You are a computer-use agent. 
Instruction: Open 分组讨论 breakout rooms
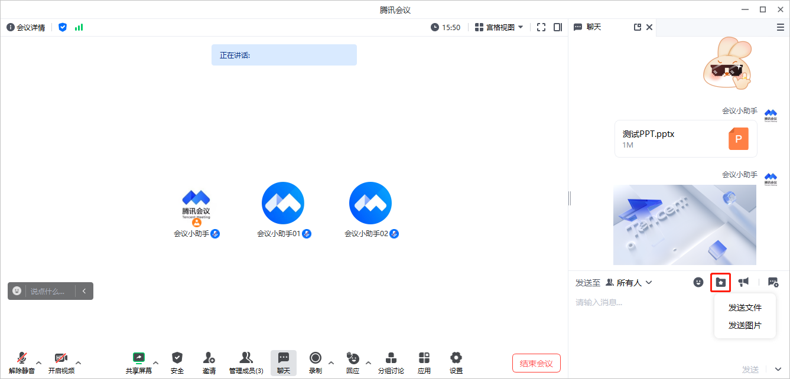(391, 363)
